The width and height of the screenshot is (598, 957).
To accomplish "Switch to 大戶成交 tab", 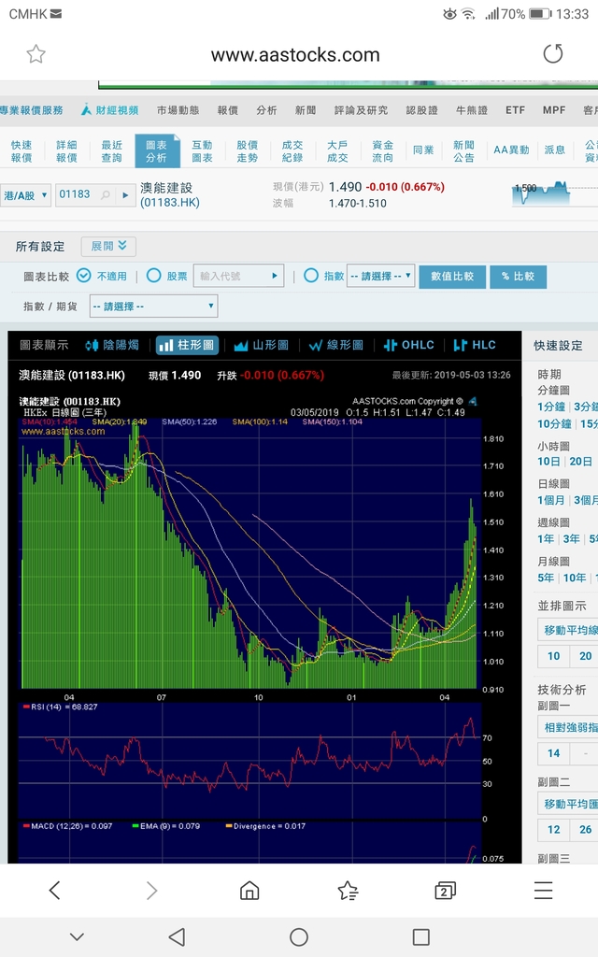I will point(337,151).
